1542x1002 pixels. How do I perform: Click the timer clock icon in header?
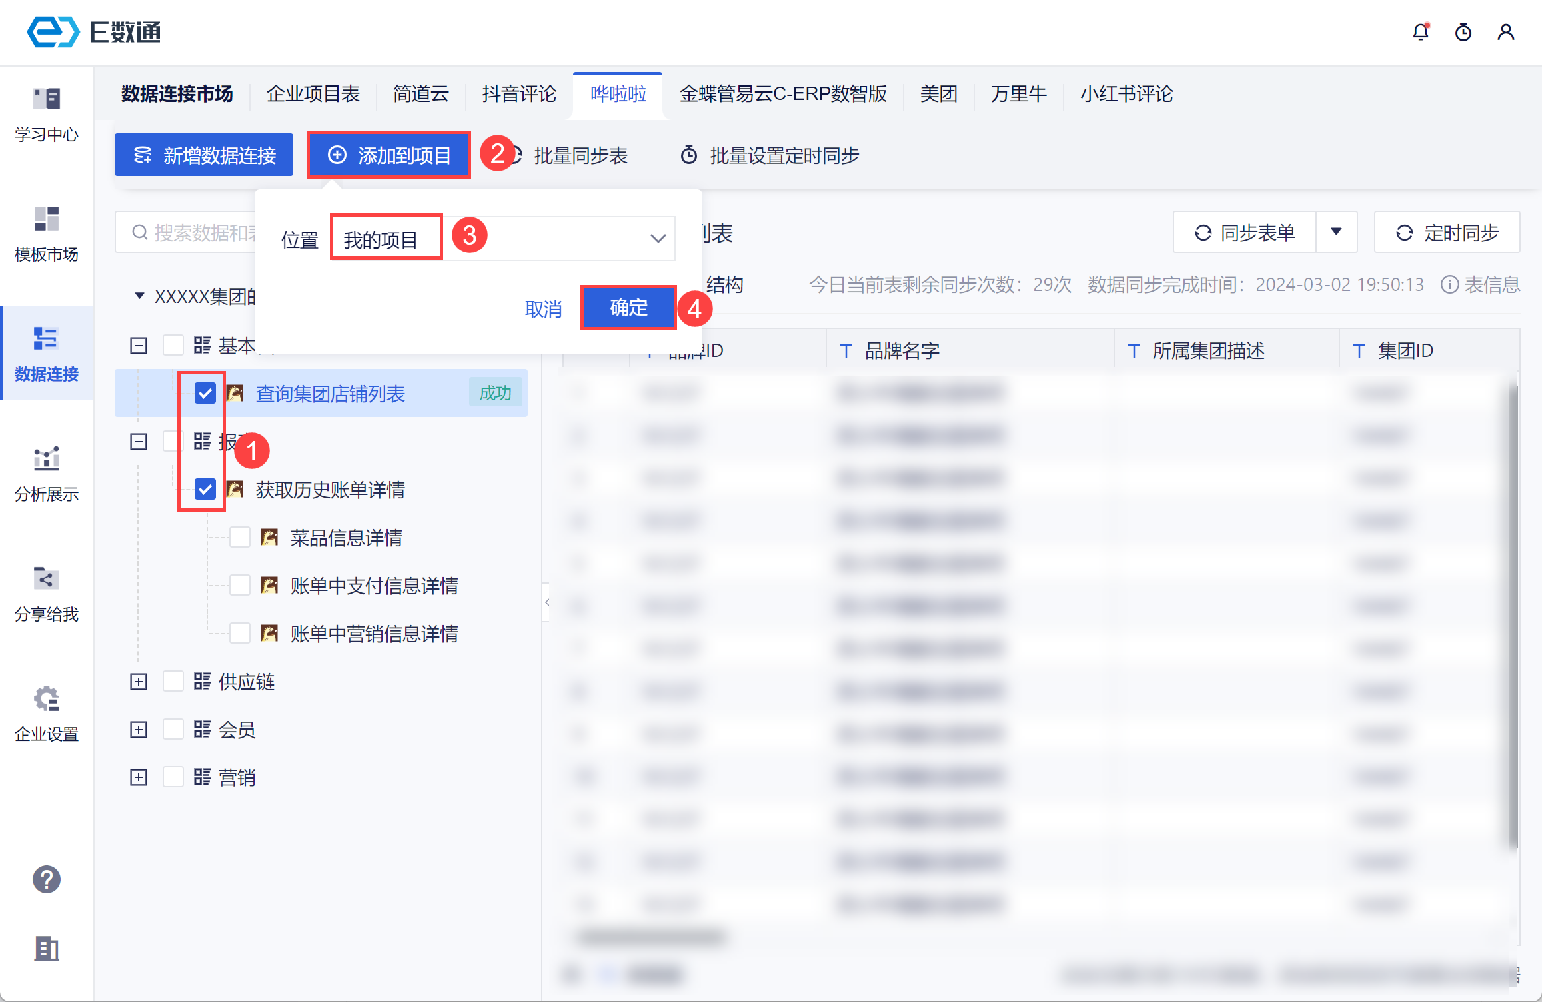1463,31
